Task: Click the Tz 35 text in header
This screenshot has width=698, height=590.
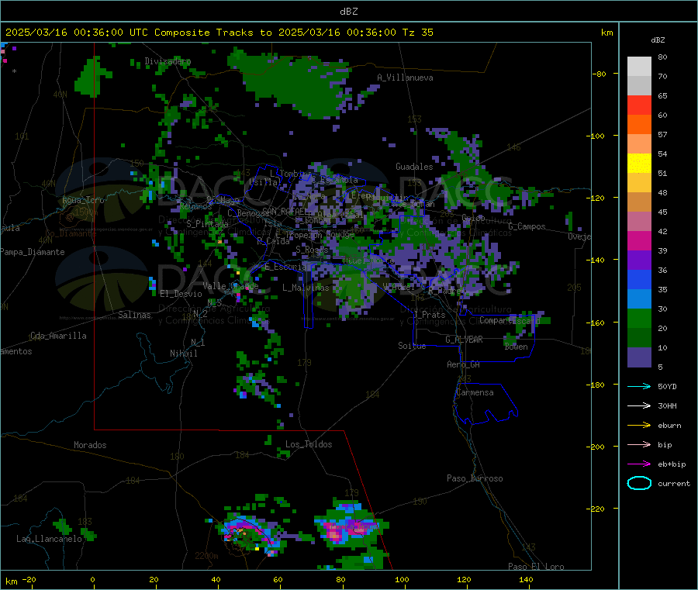Action: pyautogui.click(x=417, y=33)
